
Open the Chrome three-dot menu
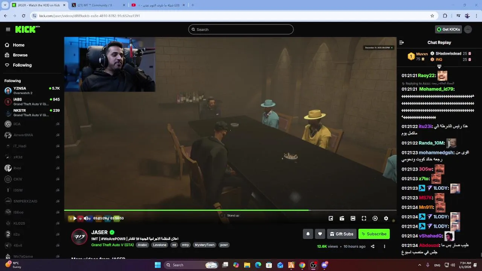click(476, 16)
